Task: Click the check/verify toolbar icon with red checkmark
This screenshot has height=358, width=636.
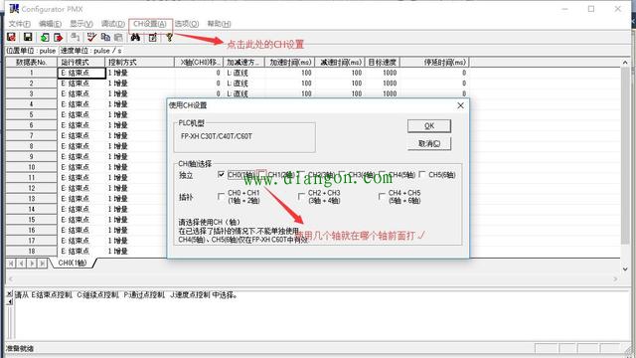Action: tap(91, 38)
